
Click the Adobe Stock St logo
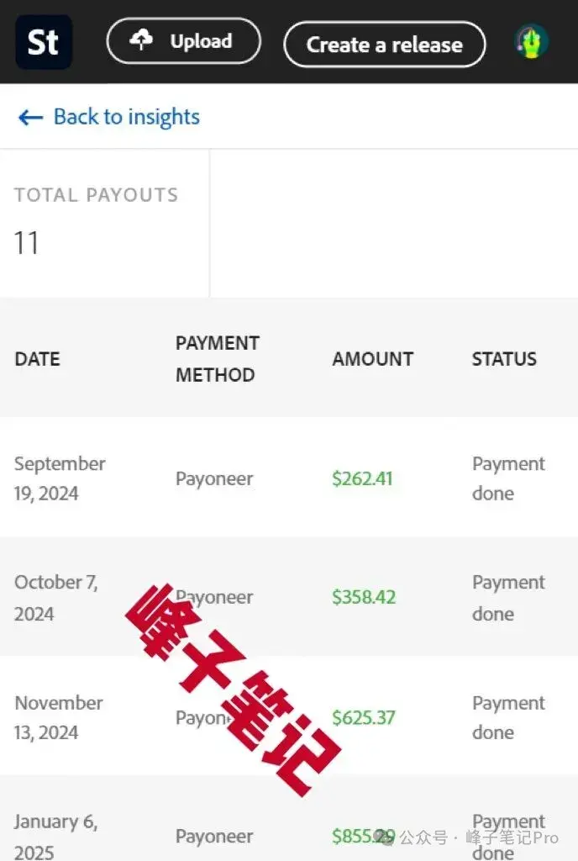tap(44, 42)
